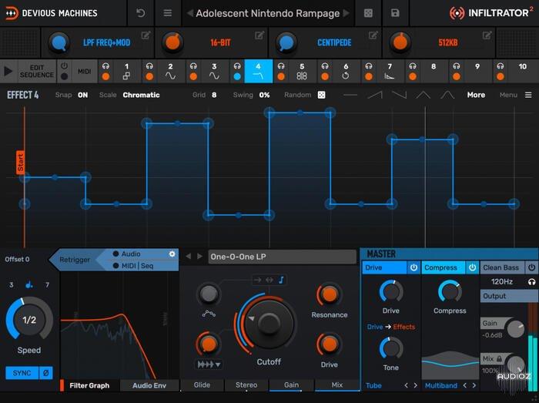The height and width of the screenshot is (403, 539).
Task: Enable MIDI | Seq retrigger option
Action: point(133,266)
